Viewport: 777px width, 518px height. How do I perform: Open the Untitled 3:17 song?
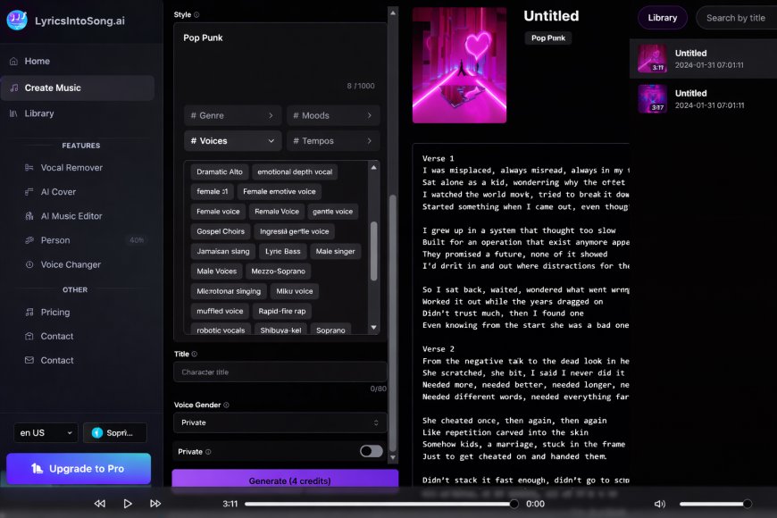click(703, 98)
